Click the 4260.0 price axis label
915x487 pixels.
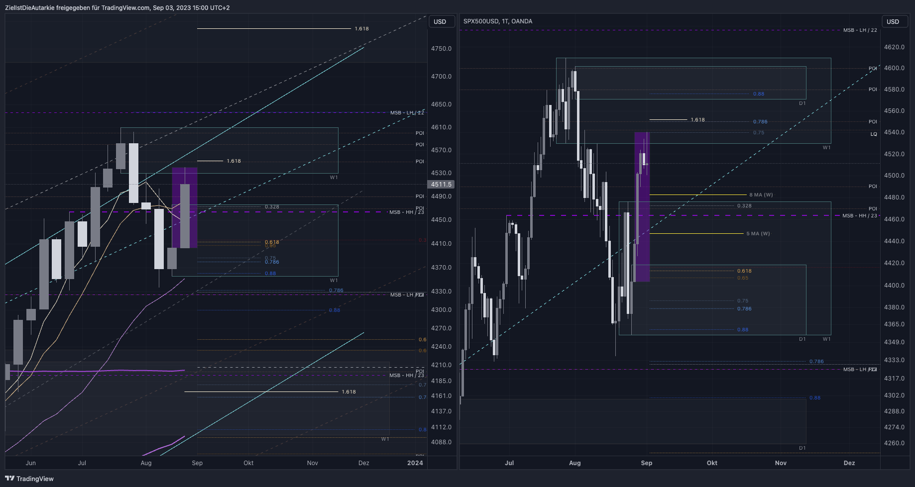[895, 443]
